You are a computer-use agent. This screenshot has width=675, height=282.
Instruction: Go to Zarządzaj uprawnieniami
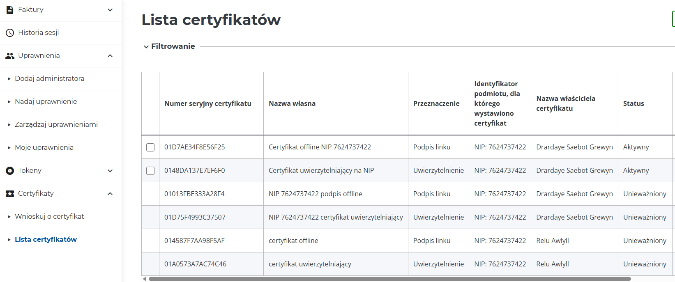pyautogui.click(x=56, y=124)
